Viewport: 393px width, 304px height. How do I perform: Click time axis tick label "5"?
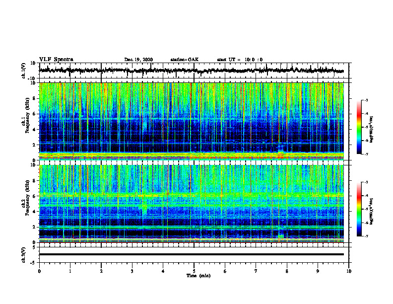(x=194, y=271)
